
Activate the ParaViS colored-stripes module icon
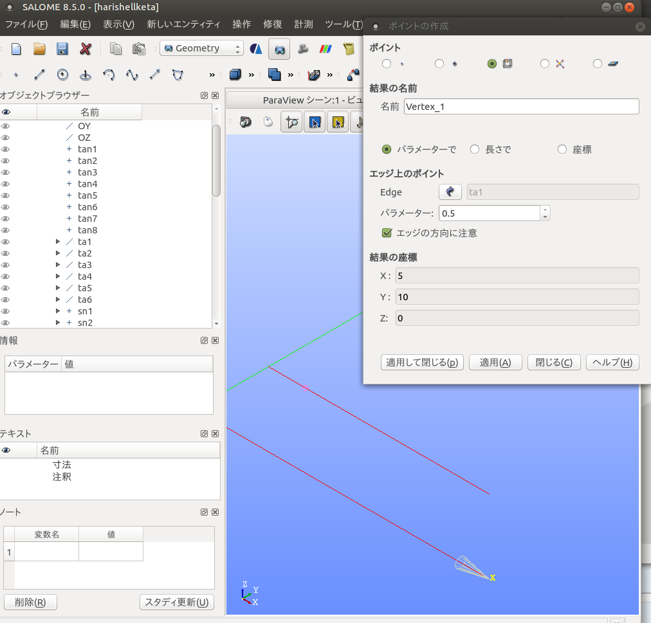pyautogui.click(x=325, y=49)
